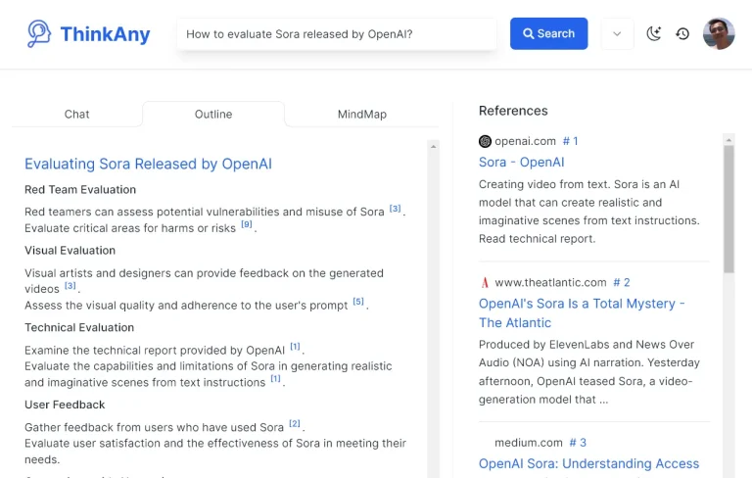Toggle dark mode moon icon

[654, 33]
